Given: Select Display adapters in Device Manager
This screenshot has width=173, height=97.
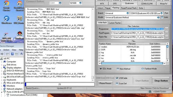Looking at the screenshot, I should [x=14, y=68].
